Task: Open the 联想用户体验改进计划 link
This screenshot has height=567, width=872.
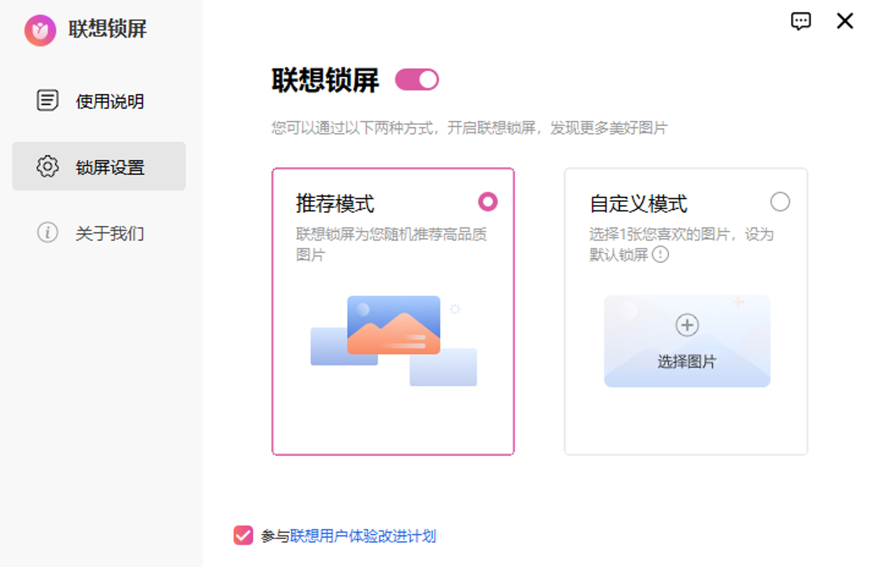Action: click(x=362, y=536)
